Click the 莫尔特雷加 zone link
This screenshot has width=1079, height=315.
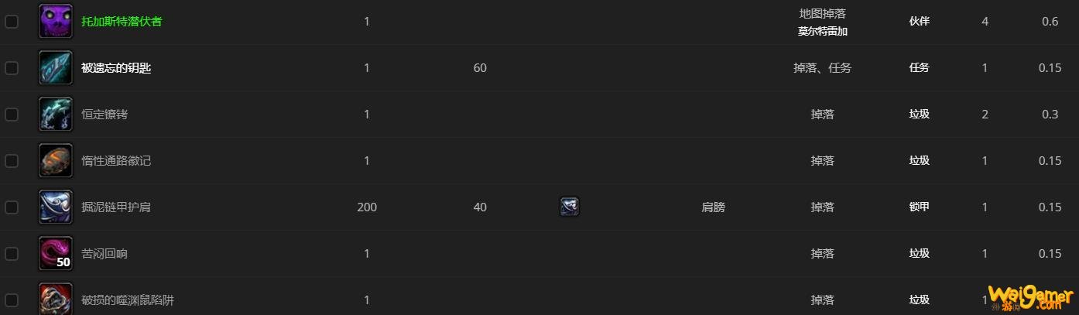[823, 32]
